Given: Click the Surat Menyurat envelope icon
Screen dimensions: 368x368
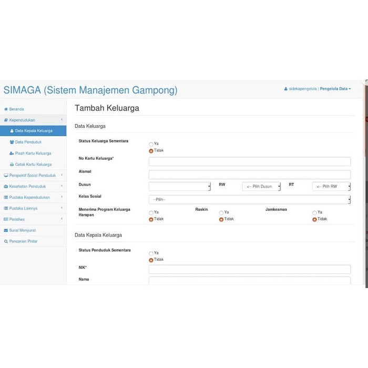Looking at the screenshot, I should (x=6, y=230).
